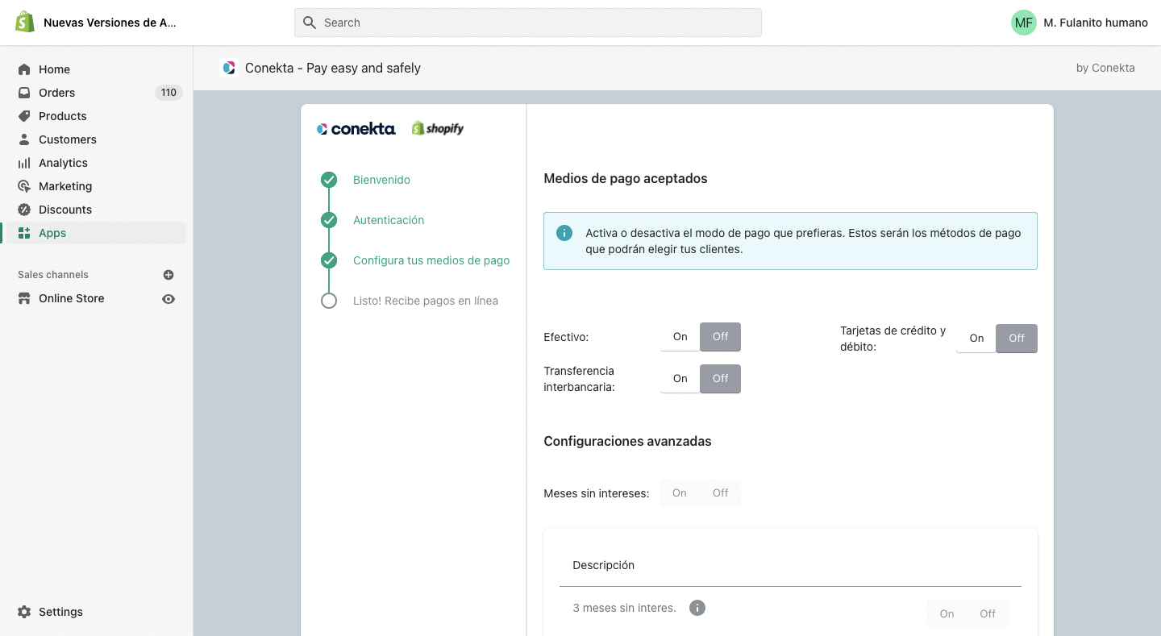
Task: Click the shopify logo in wizard
Action: (438, 128)
